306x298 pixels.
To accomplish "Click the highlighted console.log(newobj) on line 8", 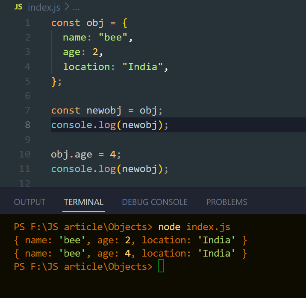I will tap(109, 125).
